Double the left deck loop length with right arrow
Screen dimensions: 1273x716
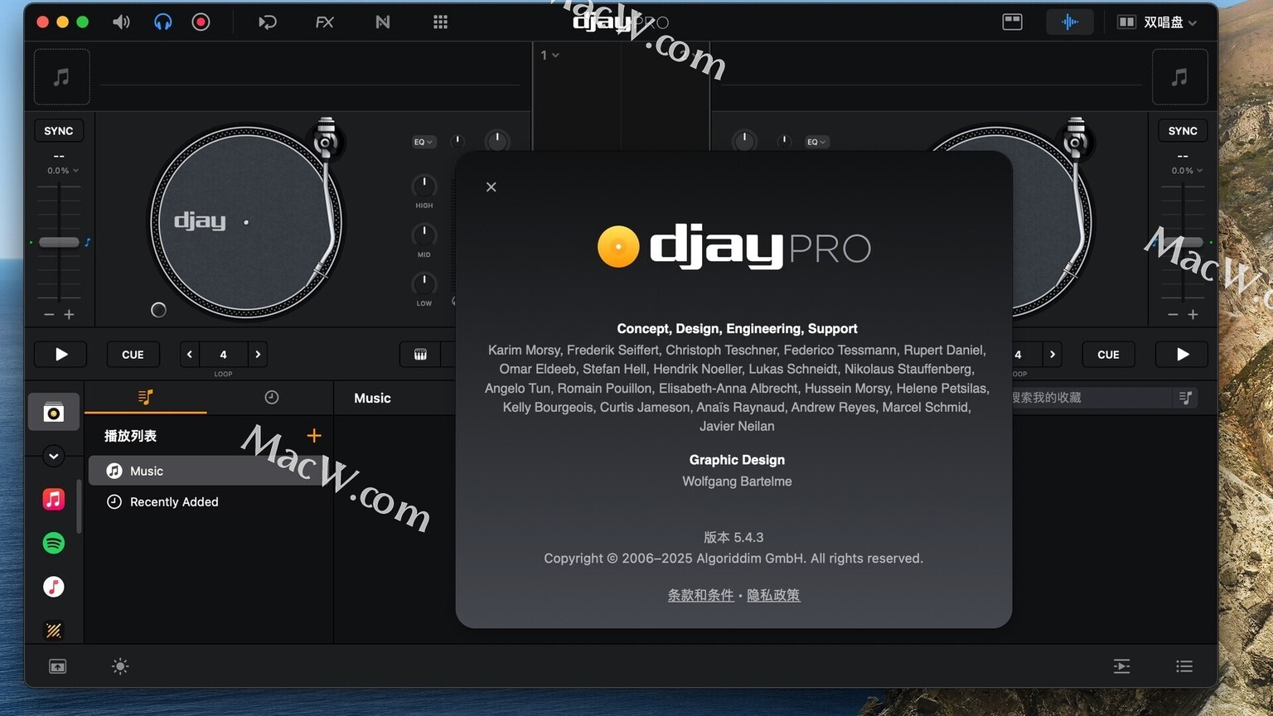(258, 355)
